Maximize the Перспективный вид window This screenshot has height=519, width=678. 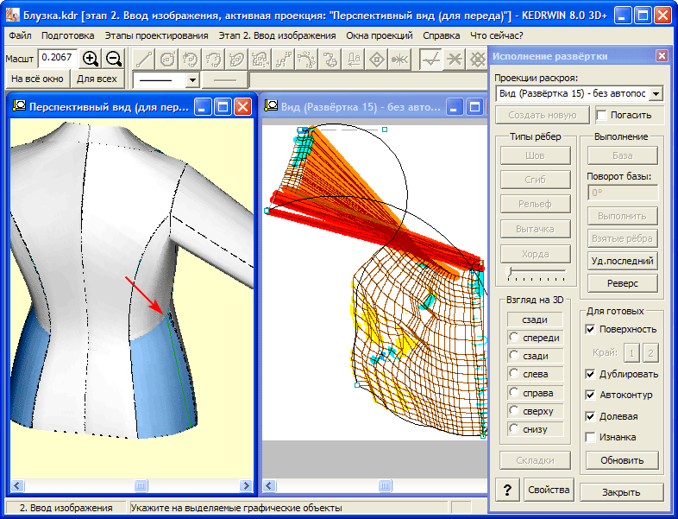[223, 106]
